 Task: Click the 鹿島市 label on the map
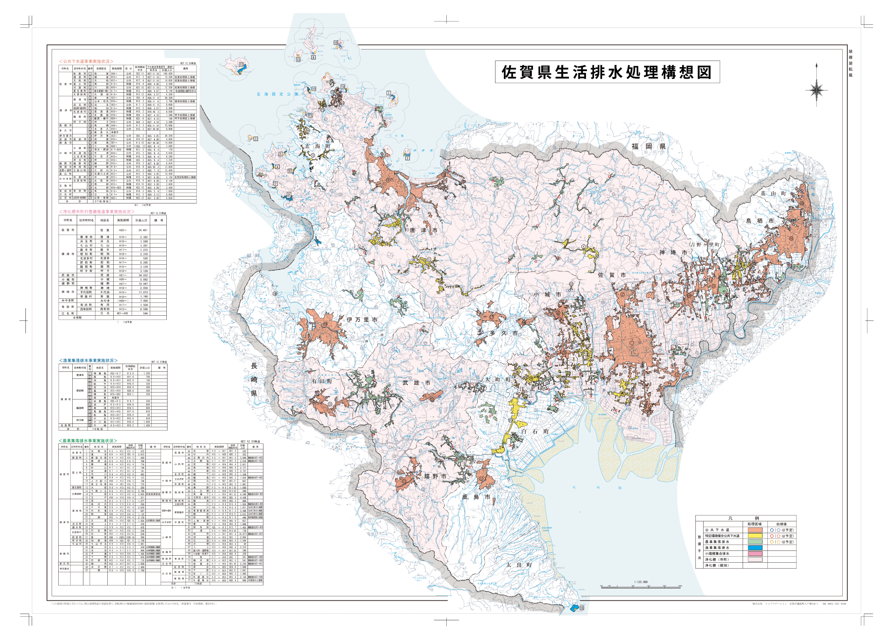(x=476, y=497)
